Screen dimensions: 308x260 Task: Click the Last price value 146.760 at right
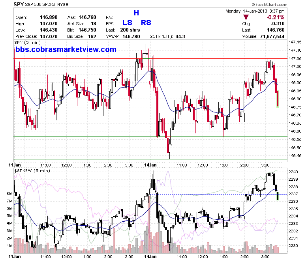[276, 30]
